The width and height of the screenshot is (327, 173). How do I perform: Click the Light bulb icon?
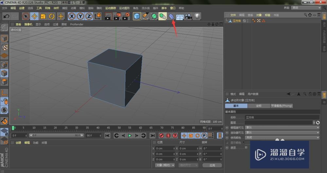coord(197,16)
